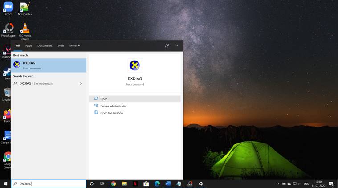The width and height of the screenshot is (338, 188).
Task: Open the Zoom desktop shortcut
Action: [x=8, y=8]
